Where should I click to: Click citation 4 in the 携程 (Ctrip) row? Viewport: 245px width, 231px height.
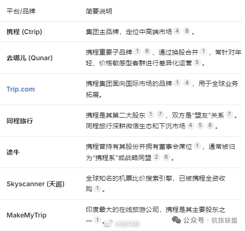click(x=177, y=31)
